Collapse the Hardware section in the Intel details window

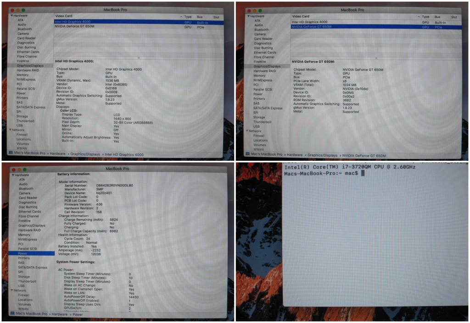[x=11, y=16]
